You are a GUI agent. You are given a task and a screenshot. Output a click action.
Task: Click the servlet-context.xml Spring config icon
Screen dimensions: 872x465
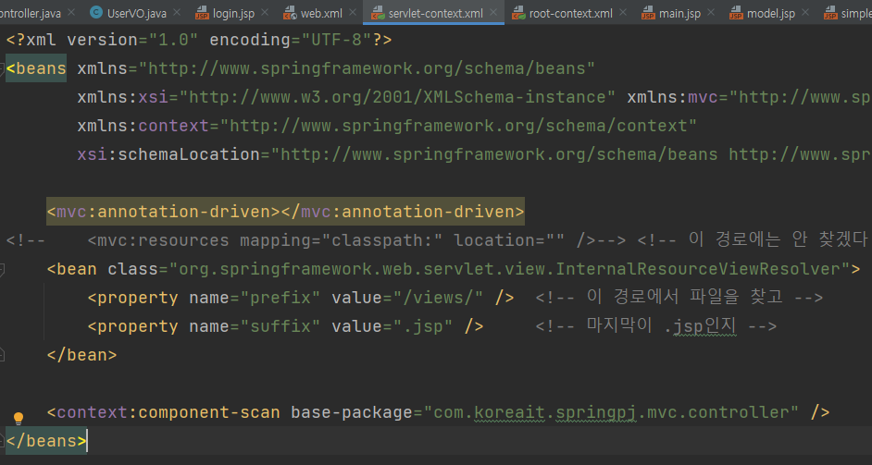tap(378, 13)
